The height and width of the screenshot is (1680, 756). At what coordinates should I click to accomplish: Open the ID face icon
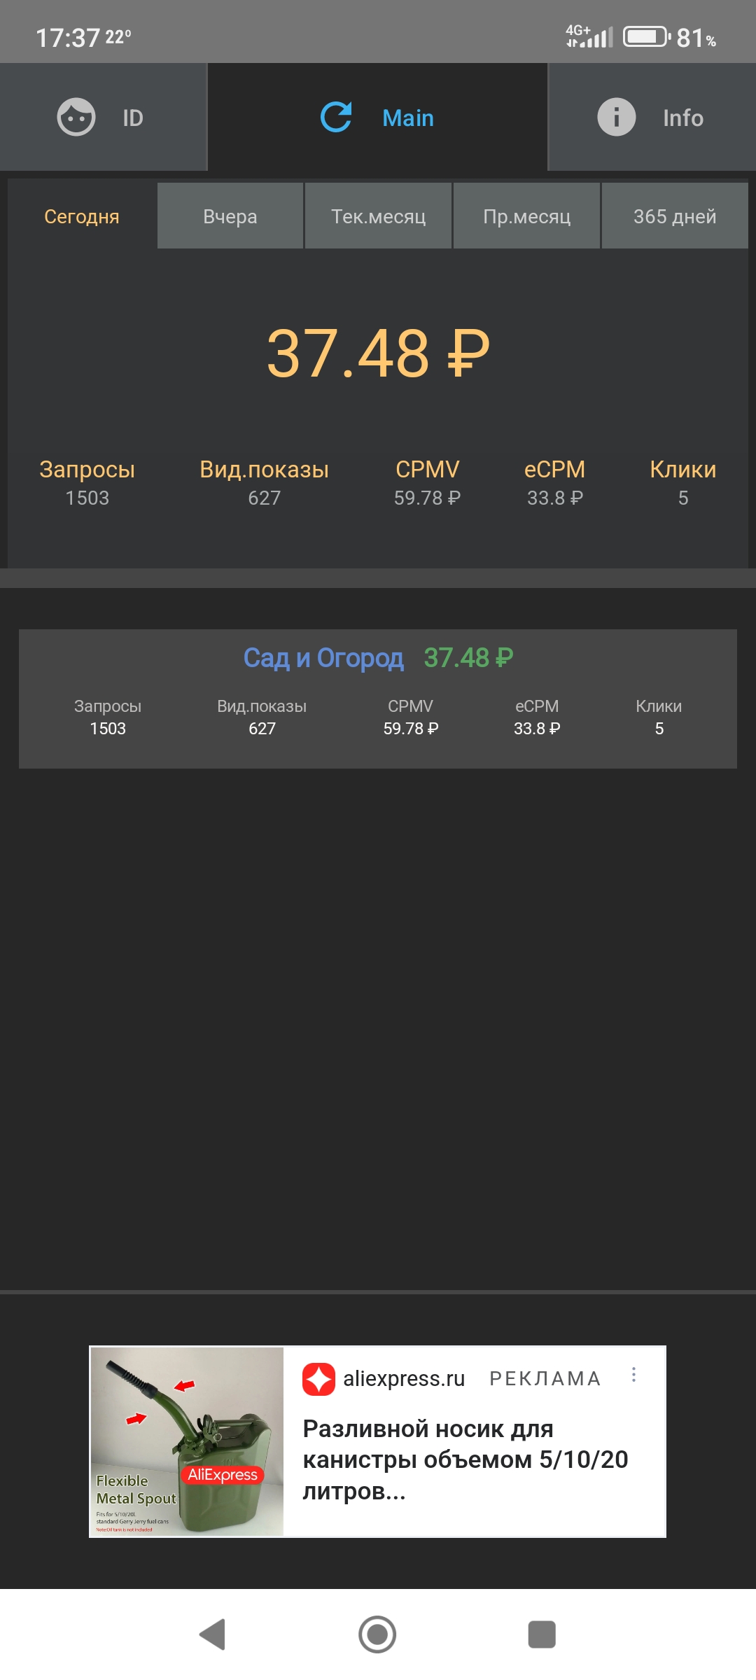[76, 117]
